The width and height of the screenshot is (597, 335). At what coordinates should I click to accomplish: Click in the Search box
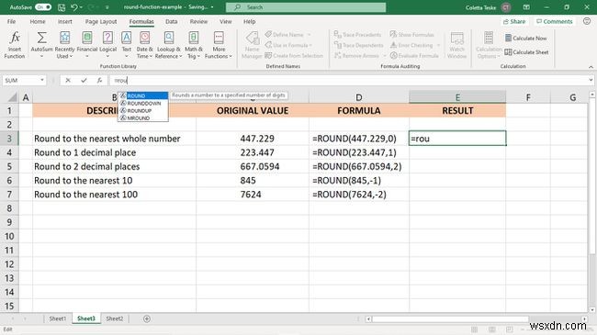(306, 7)
